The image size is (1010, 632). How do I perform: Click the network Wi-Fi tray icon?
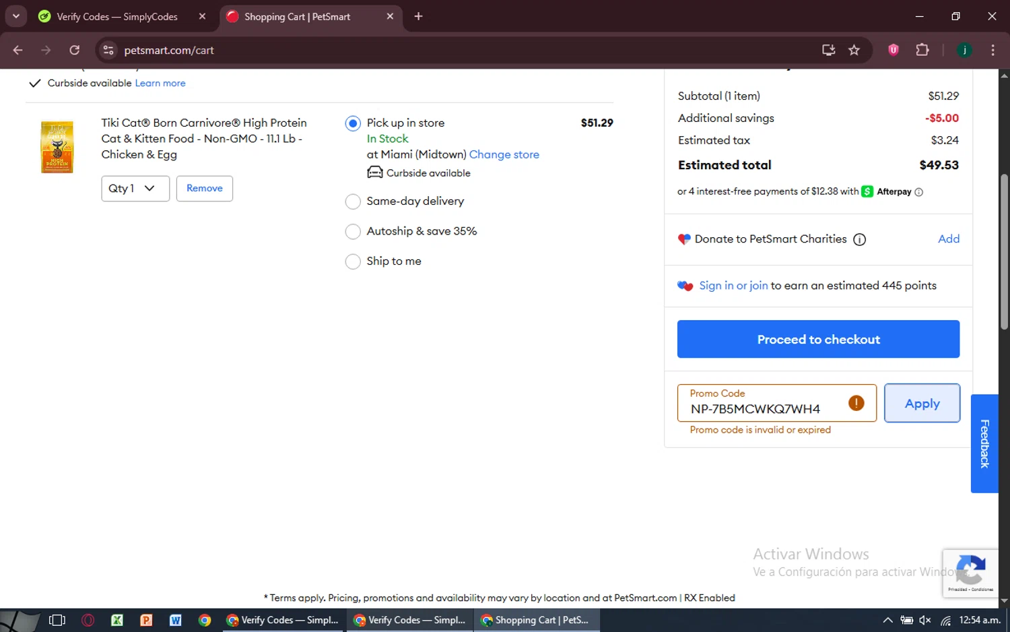click(946, 620)
